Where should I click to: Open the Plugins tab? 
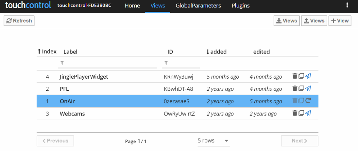pyautogui.click(x=240, y=6)
